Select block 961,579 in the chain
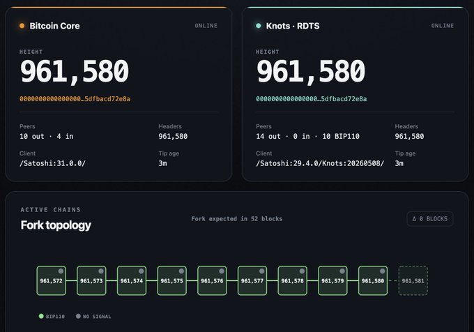Screen dimensions: 474x332 click(332, 280)
